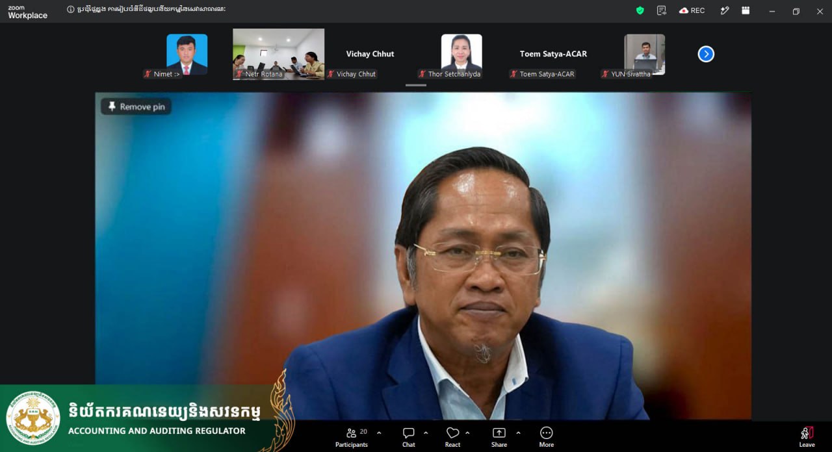Open the More options menu
832x452 pixels.
pos(547,437)
